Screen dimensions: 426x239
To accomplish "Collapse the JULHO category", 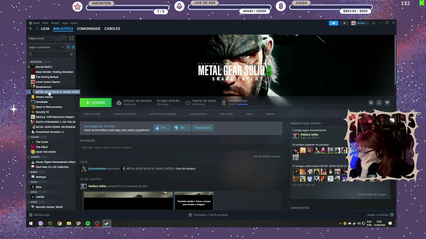I will 29,137.
